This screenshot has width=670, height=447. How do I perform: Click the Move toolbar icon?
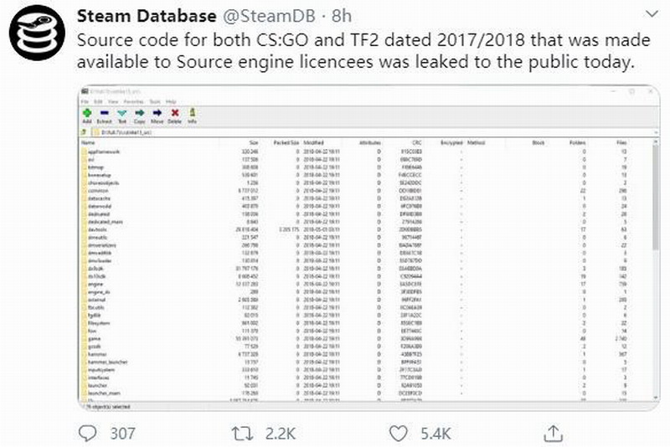pyautogui.click(x=157, y=113)
